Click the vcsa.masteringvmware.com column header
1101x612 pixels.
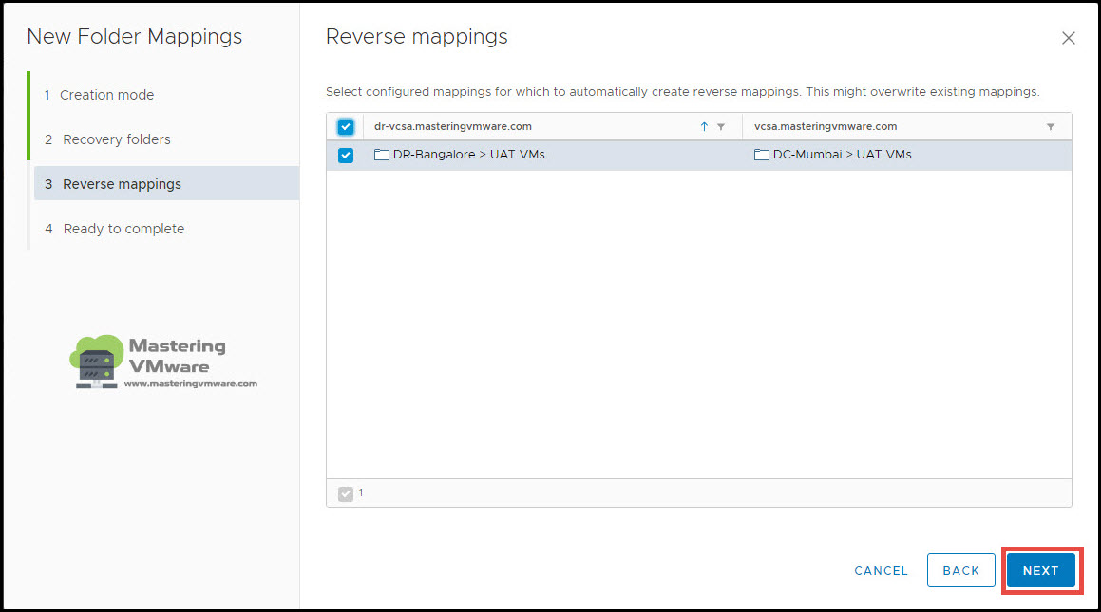pyautogui.click(x=826, y=127)
